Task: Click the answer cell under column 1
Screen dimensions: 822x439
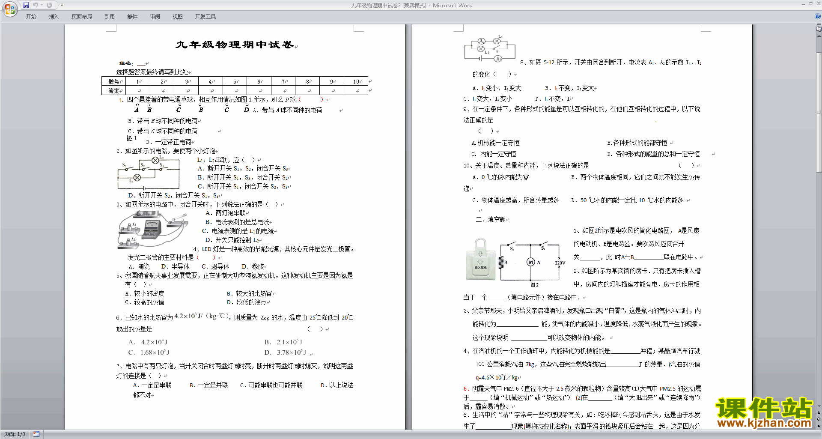Action: (x=138, y=90)
